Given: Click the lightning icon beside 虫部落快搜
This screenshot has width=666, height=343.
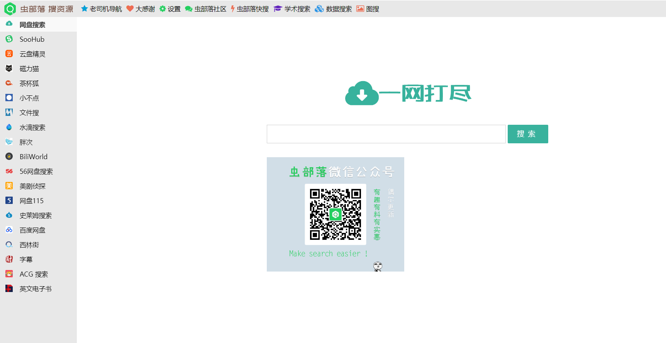Looking at the screenshot, I should (232, 8).
